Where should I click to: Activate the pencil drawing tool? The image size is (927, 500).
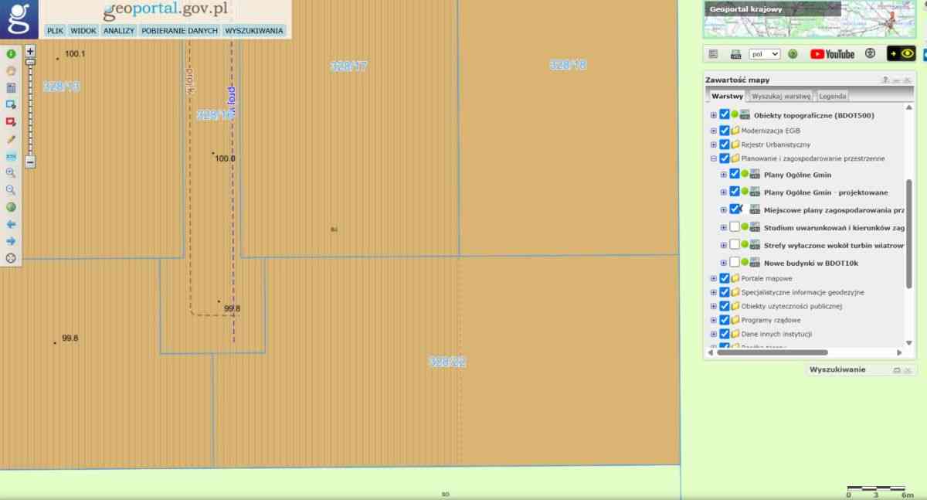coord(11,139)
